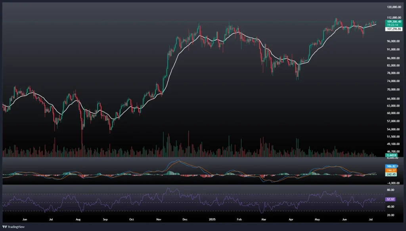
Task: Click the 54,000.00 tick on price axis
Action: (394, 129)
